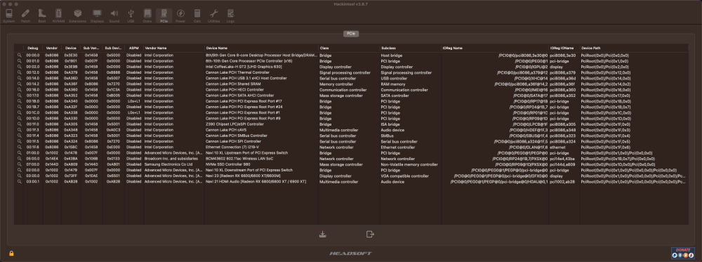This screenshot has width=702, height=262.
Task: Sort by the Device column header
Action: pyautogui.click(x=71, y=48)
